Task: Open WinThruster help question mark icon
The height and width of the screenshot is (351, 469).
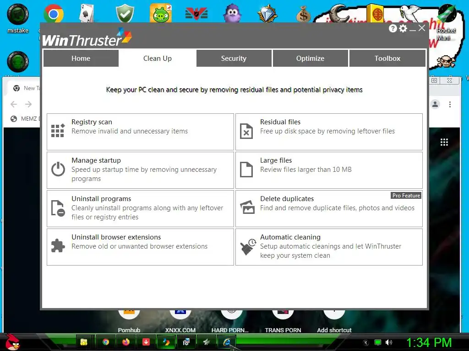Action: pyautogui.click(x=393, y=28)
